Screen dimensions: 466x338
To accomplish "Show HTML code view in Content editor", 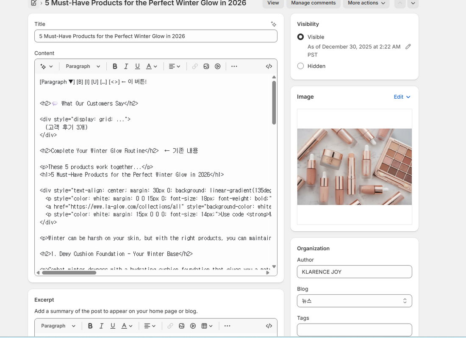I will [x=269, y=66].
